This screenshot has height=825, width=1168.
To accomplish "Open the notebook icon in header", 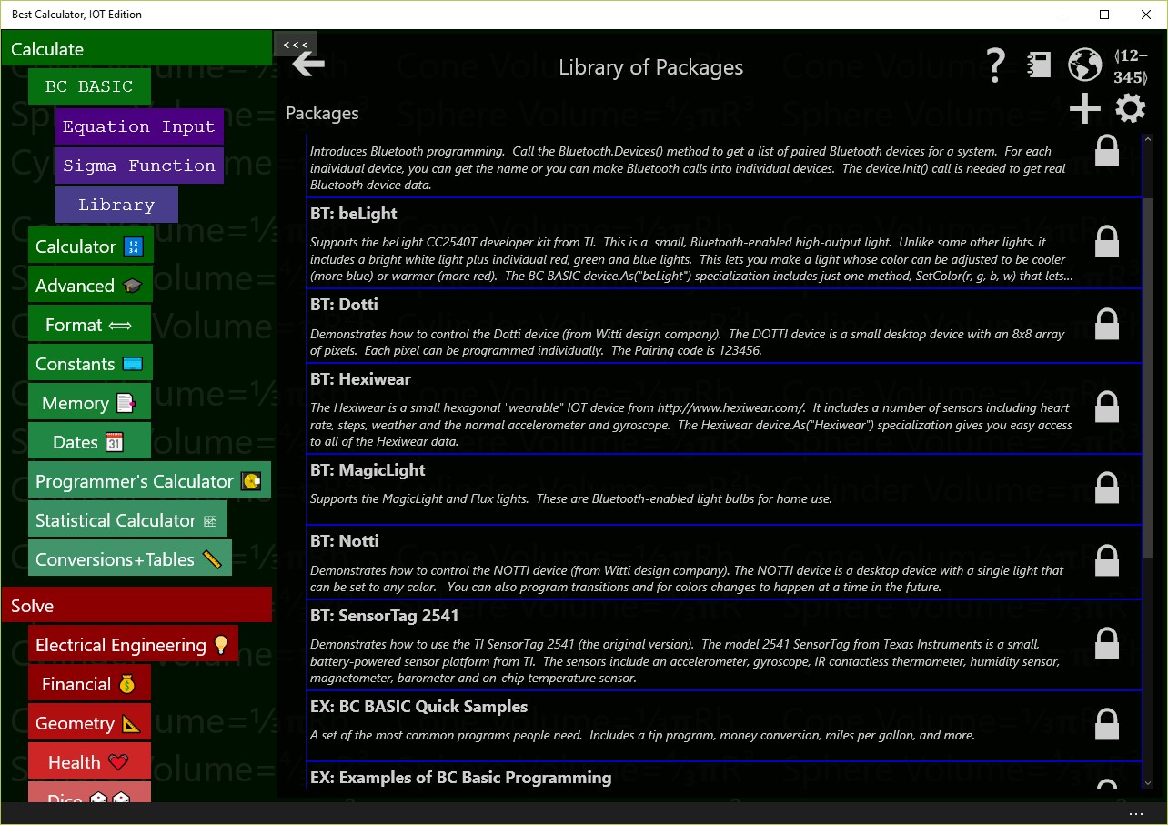I will [x=1039, y=65].
